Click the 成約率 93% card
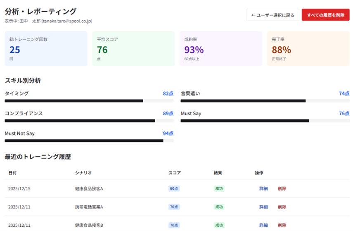The width and height of the screenshot is (355, 231). (221, 49)
